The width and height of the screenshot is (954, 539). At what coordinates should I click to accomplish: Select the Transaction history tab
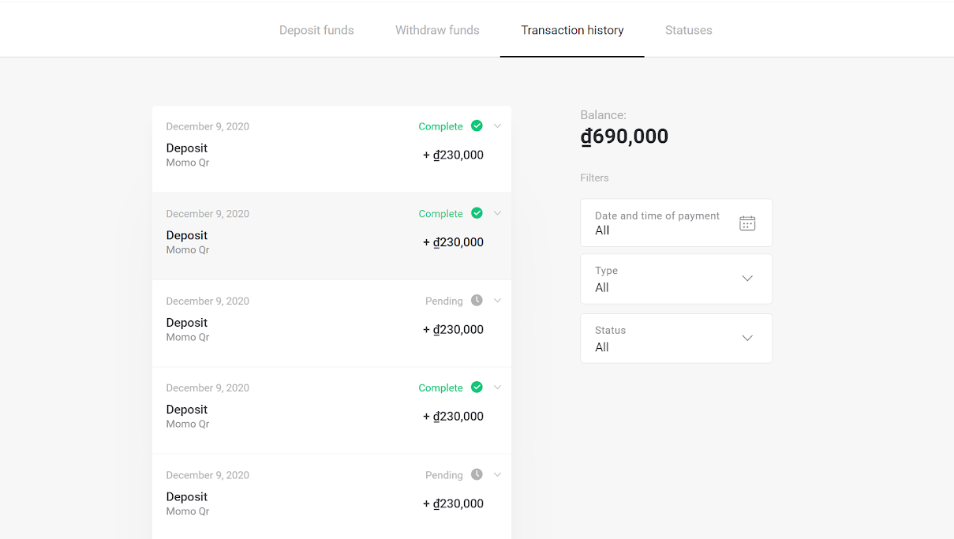572,30
